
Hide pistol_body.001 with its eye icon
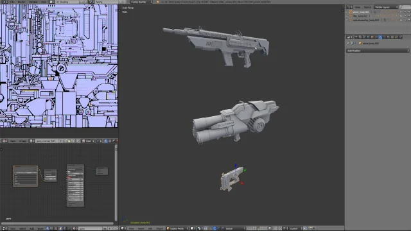pyautogui.click(x=401, y=12)
